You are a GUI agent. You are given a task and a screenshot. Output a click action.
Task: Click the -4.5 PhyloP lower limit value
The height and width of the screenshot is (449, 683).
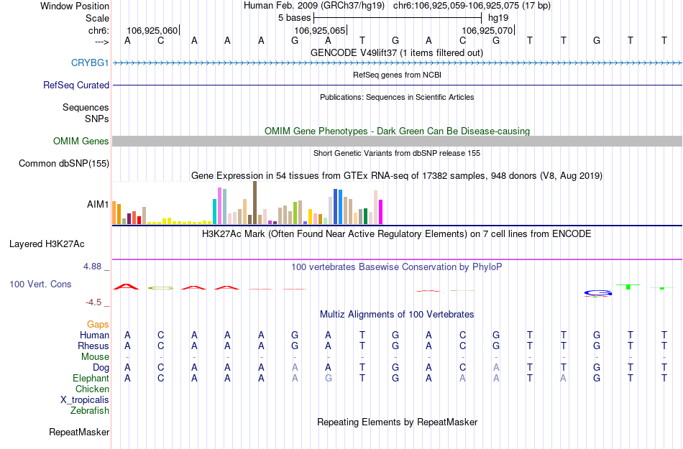[x=93, y=302]
